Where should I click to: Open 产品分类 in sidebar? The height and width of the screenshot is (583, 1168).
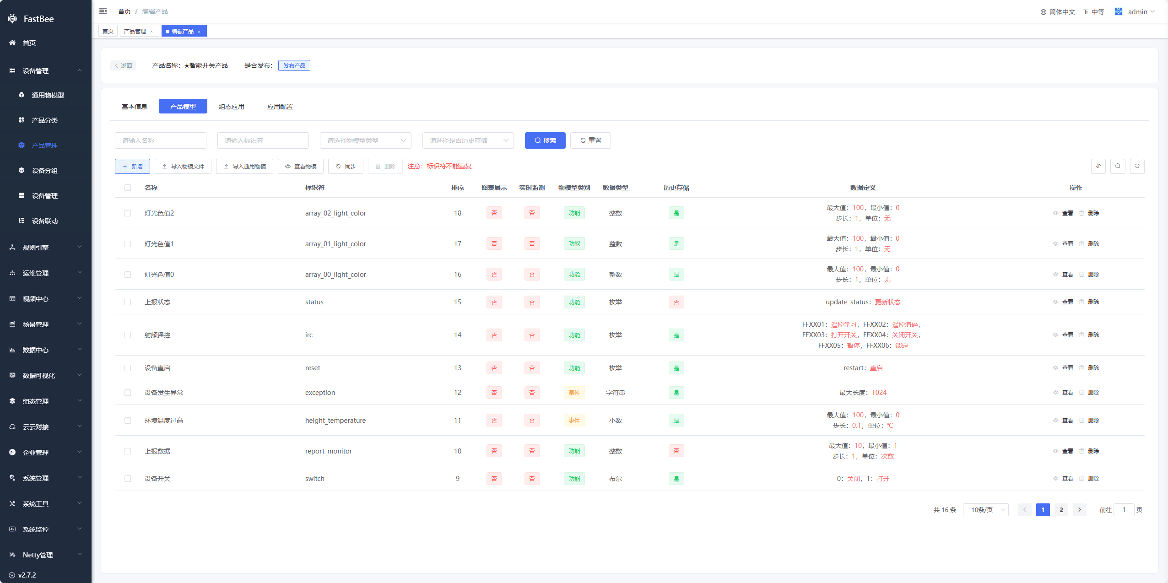(x=46, y=120)
